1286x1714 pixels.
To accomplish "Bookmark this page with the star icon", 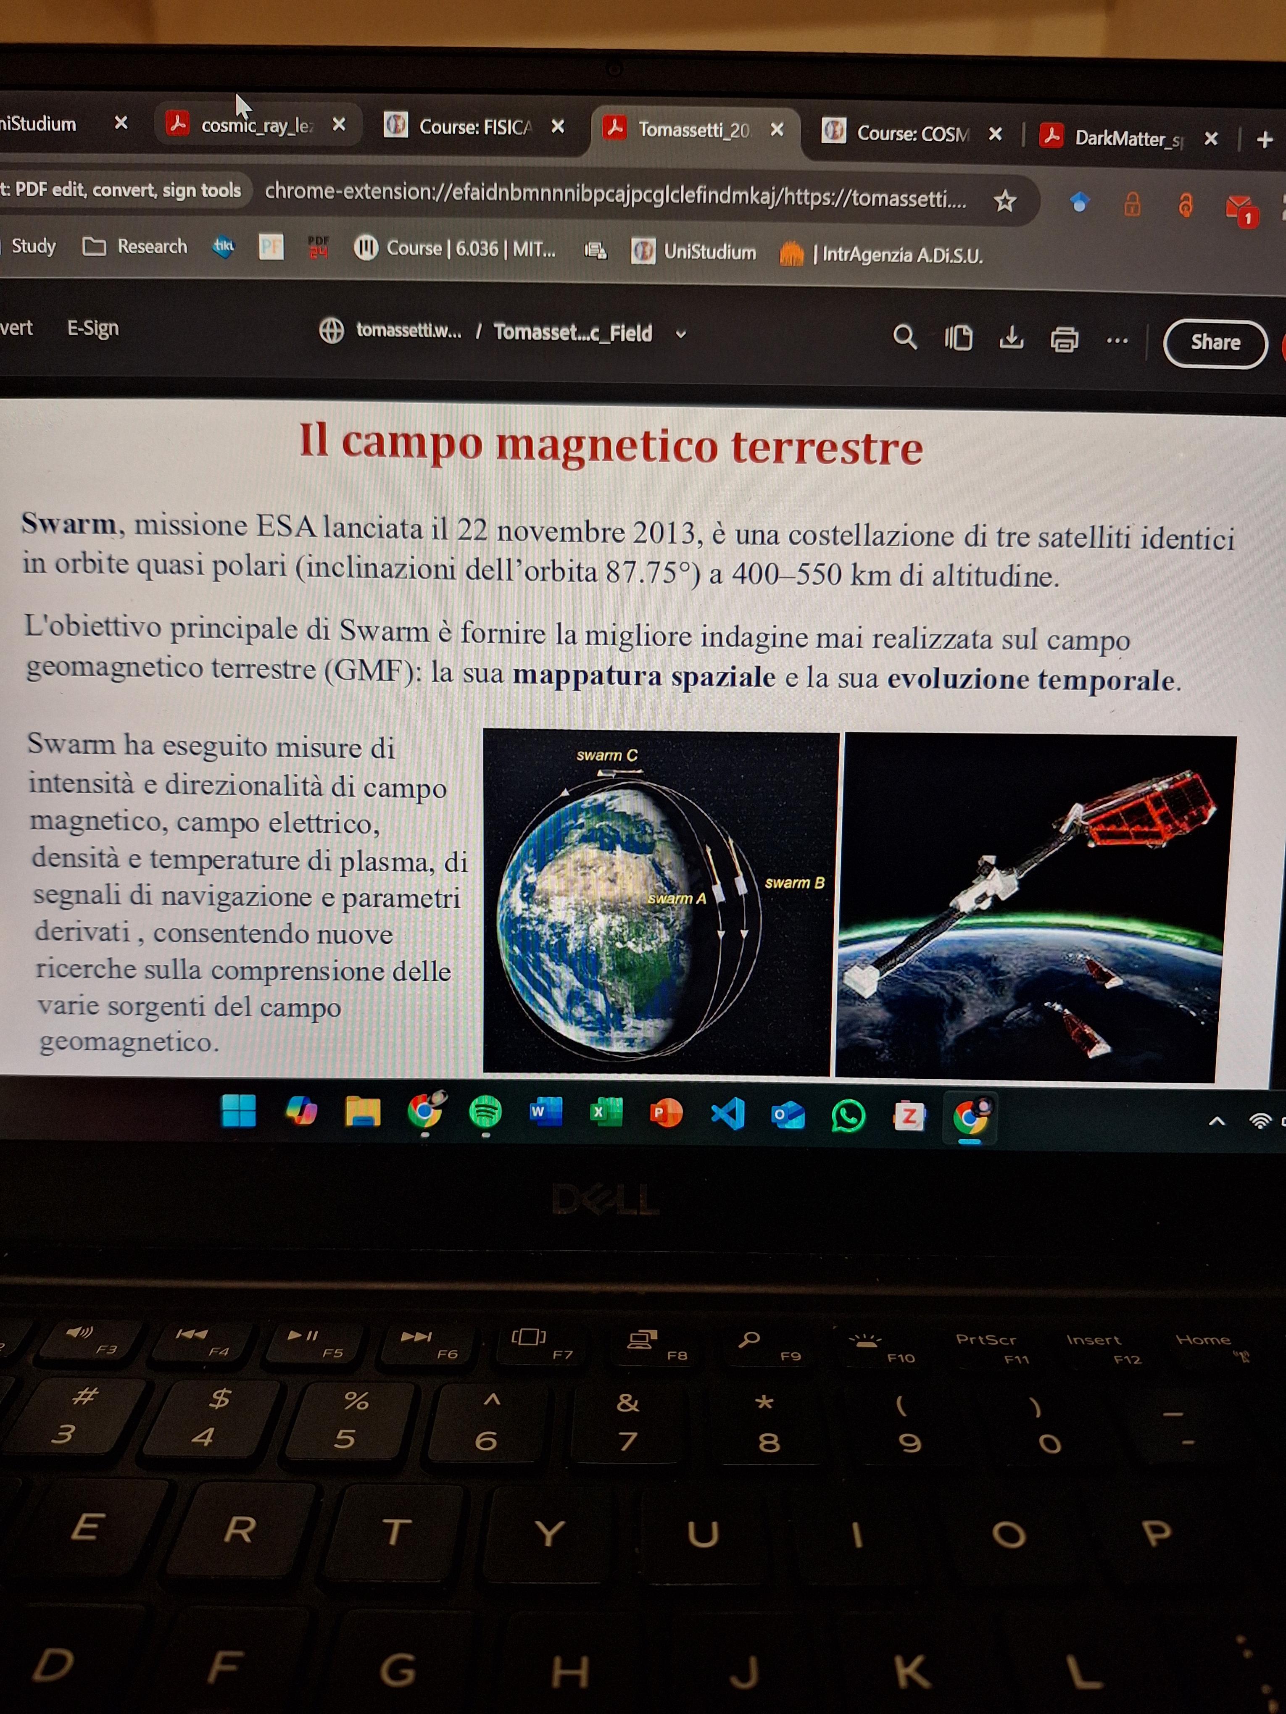I will tap(1004, 202).
